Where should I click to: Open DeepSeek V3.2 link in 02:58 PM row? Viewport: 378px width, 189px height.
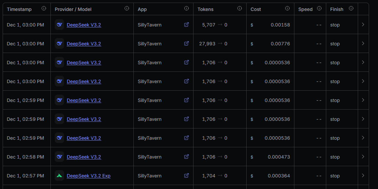84,157
